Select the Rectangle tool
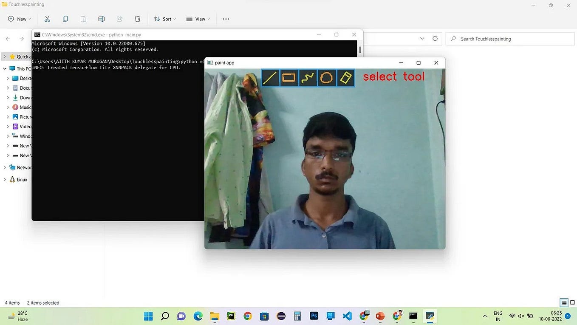Image resolution: width=577 pixels, height=325 pixels. coord(289,78)
